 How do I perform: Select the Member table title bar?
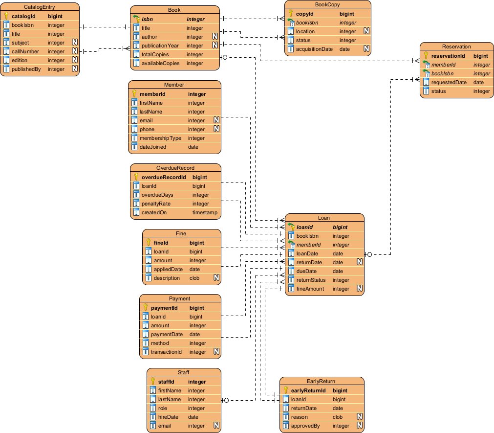(175, 85)
